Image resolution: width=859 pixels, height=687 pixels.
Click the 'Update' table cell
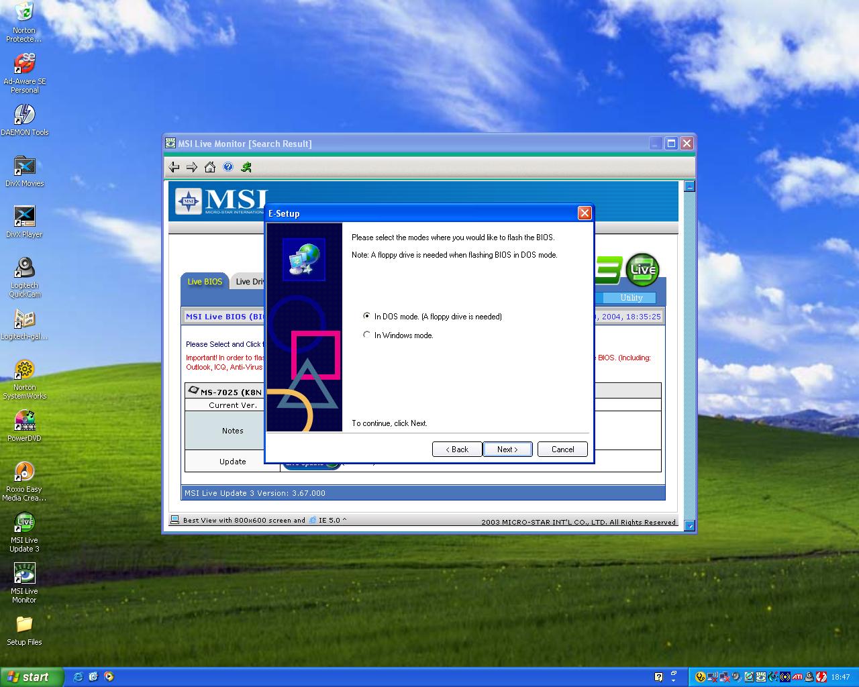[232, 462]
